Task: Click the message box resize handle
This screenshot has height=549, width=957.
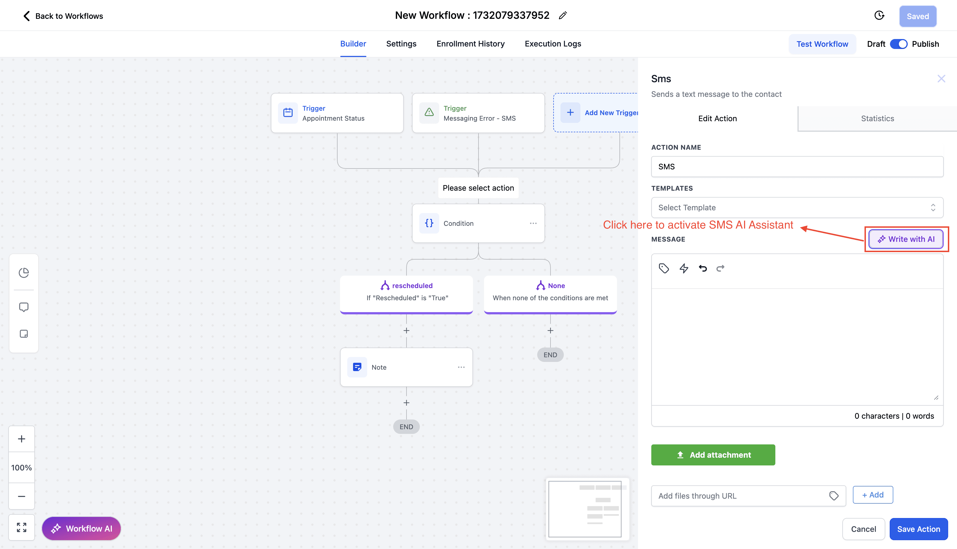Action: coord(936,398)
